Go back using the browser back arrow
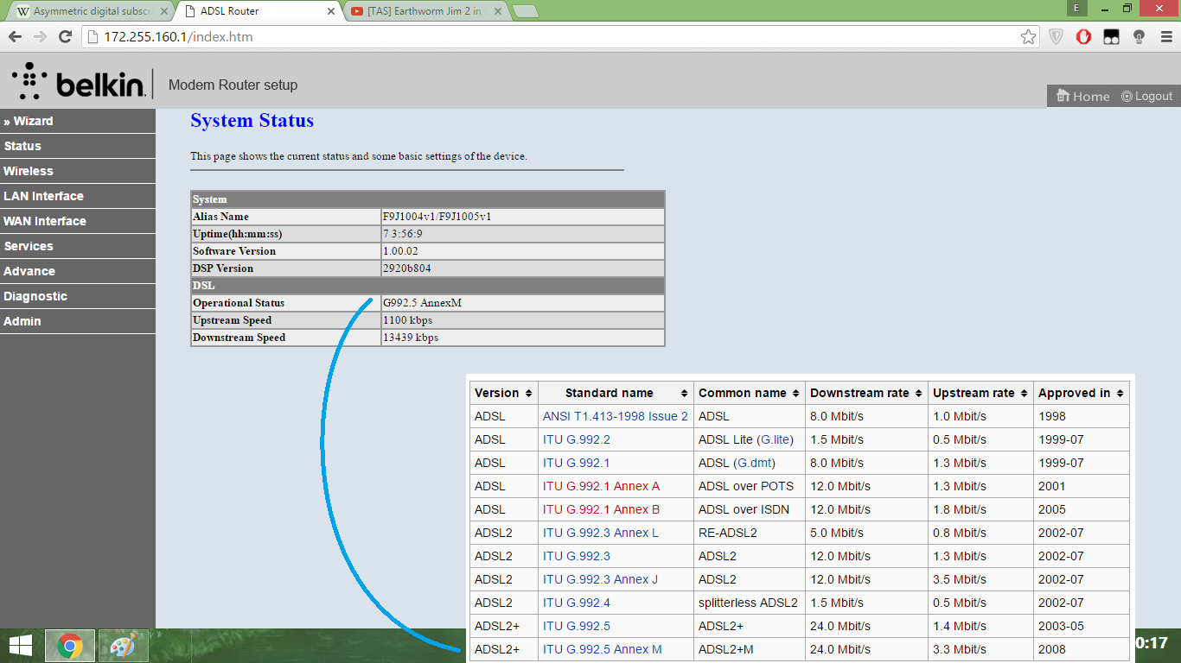Viewport: 1181px width, 663px height. (x=15, y=37)
